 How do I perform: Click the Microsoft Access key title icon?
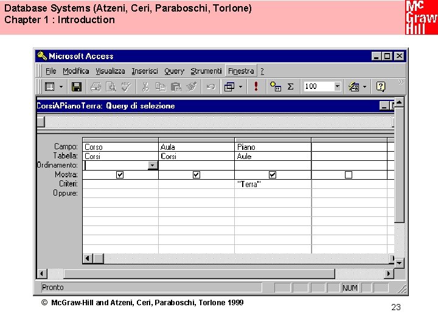pyautogui.click(x=42, y=55)
